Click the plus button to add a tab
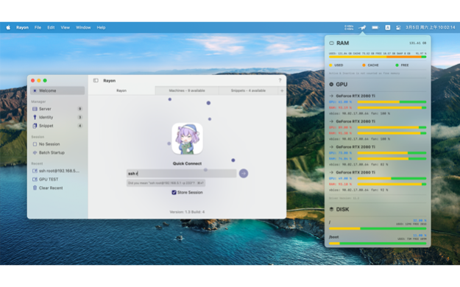Viewport: 460px width, 287px height. [x=282, y=91]
